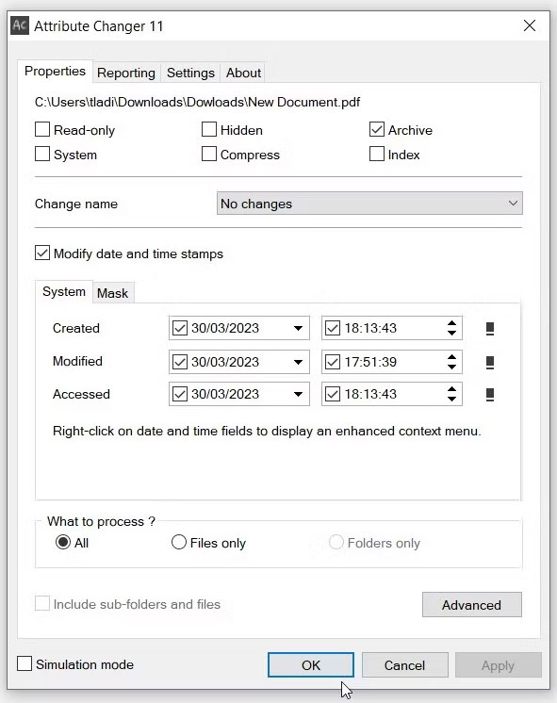The width and height of the screenshot is (557, 703).
Task: Tick the Hidden attribute checkbox
Action: pyautogui.click(x=209, y=129)
